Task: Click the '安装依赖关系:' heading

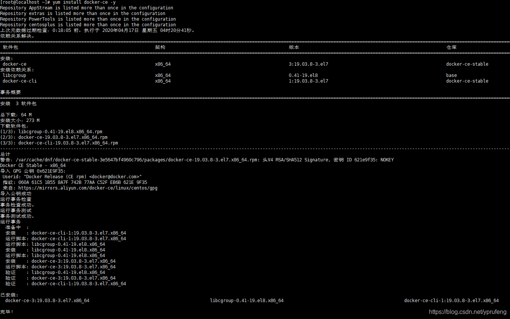Action: click(17, 70)
